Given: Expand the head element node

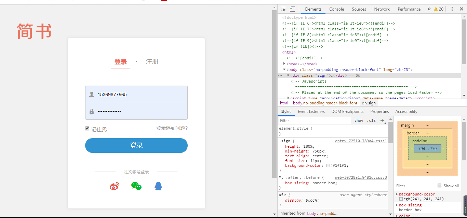Looking at the screenshot, I should [284, 64].
